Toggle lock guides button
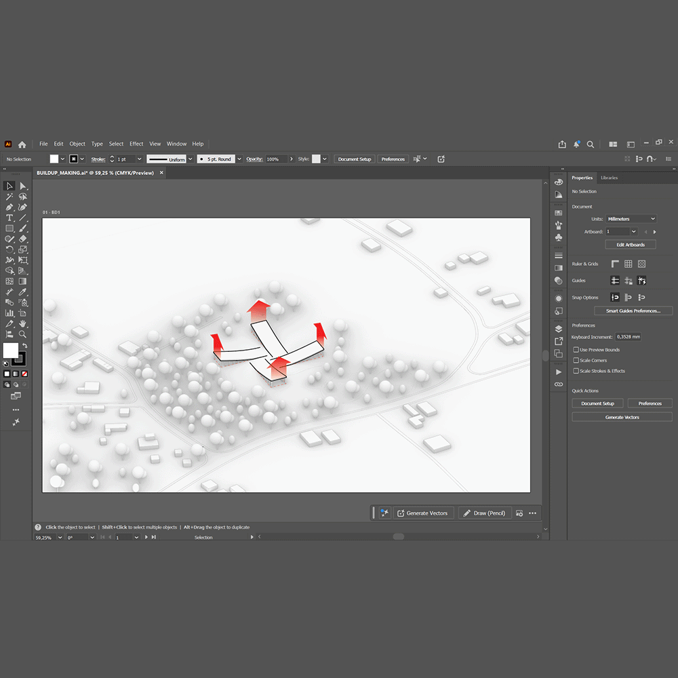The image size is (678, 678). click(629, 281)
